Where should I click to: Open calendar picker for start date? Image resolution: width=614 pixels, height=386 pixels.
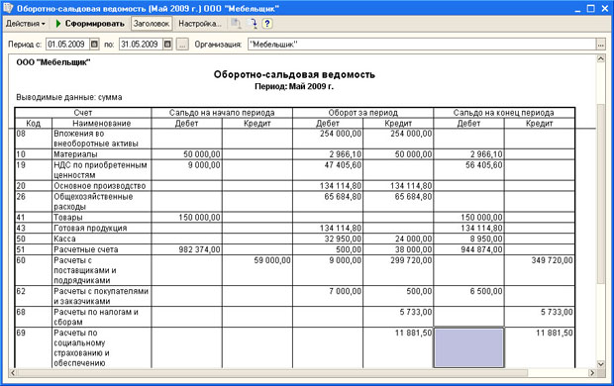[94, 45]
